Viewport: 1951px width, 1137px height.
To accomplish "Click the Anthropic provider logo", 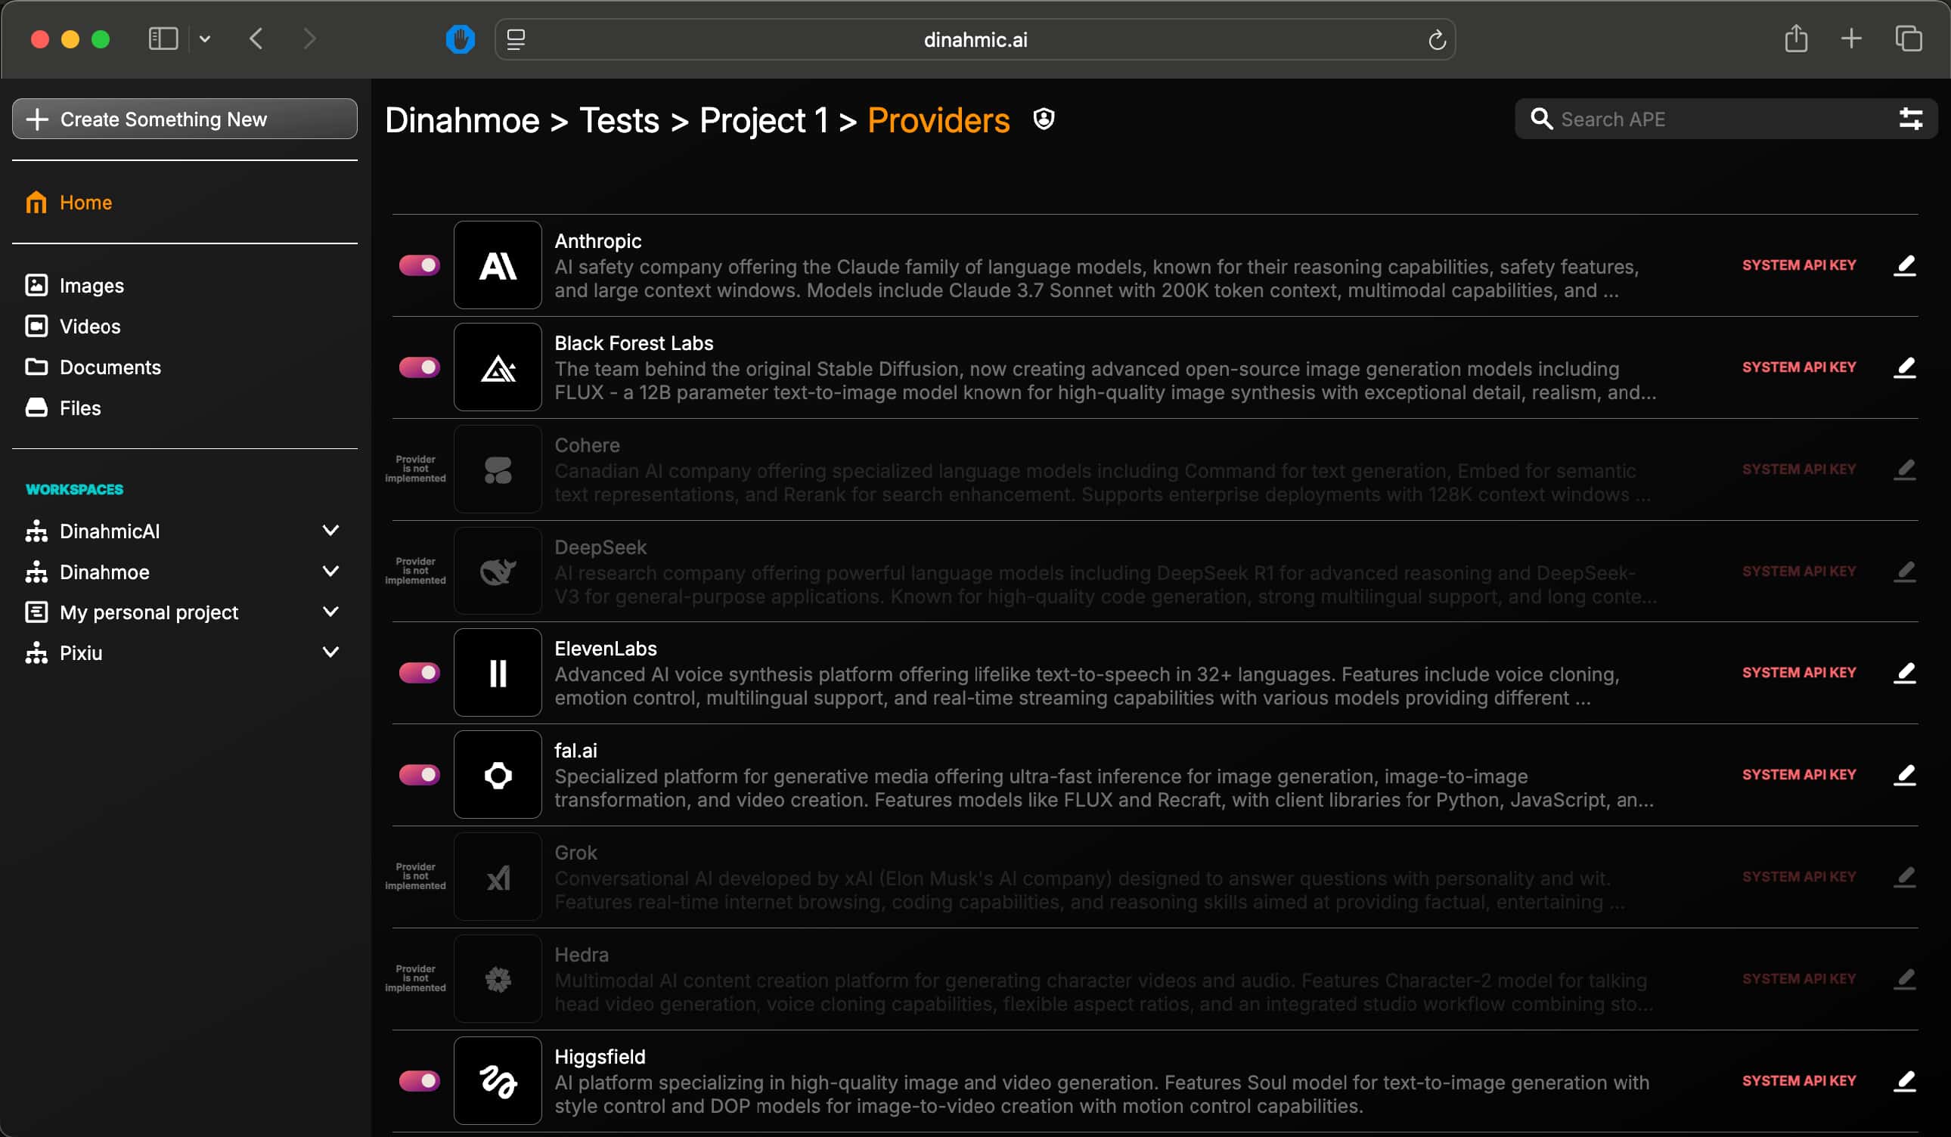I will click(497, 265).
